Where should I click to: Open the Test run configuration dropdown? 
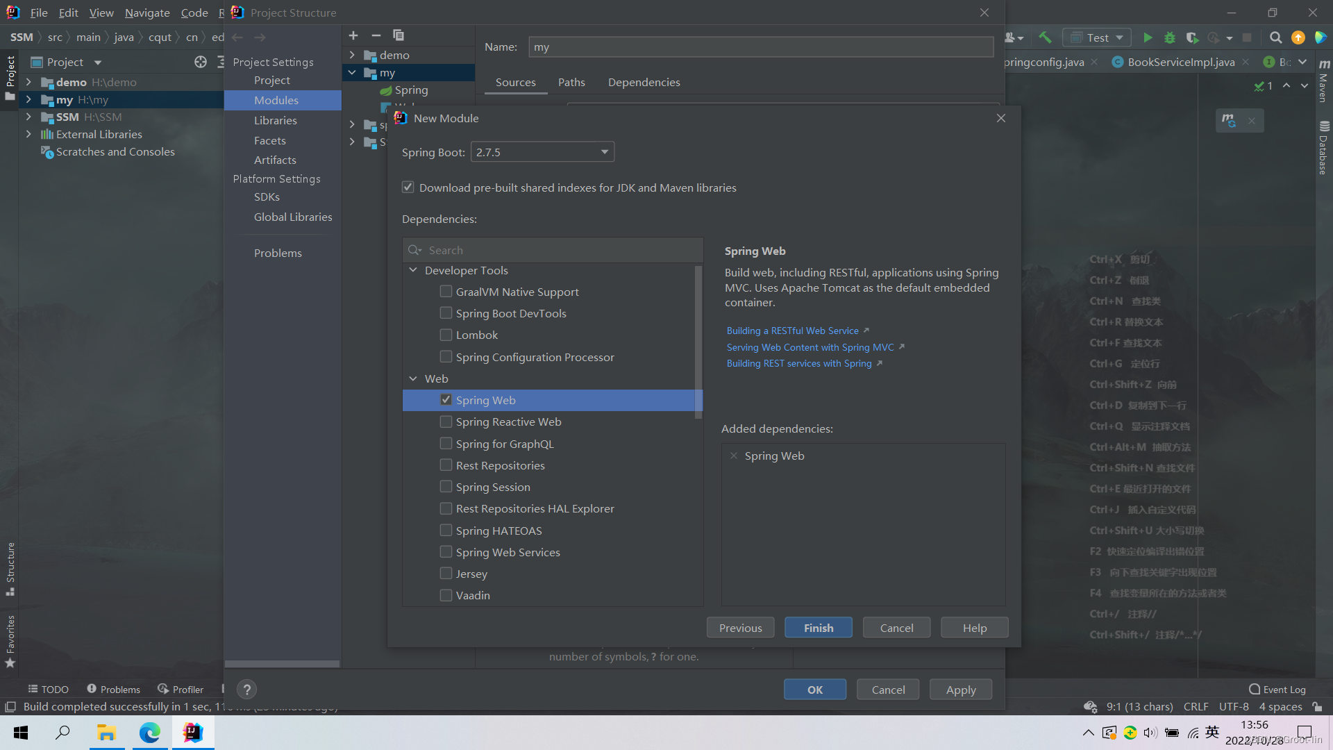coord(1098,37)
